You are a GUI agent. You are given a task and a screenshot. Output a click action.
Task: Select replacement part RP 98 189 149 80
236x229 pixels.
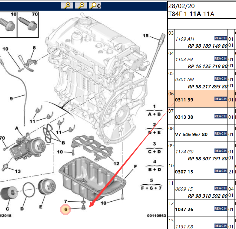pyautogui.click(x=208, y=46)
